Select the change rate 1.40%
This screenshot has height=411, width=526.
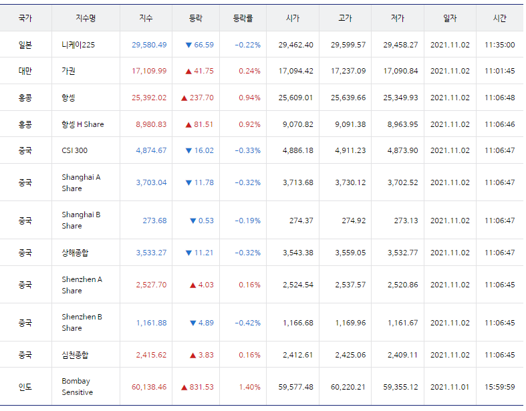pyautogui.click(x=249, y=387)
